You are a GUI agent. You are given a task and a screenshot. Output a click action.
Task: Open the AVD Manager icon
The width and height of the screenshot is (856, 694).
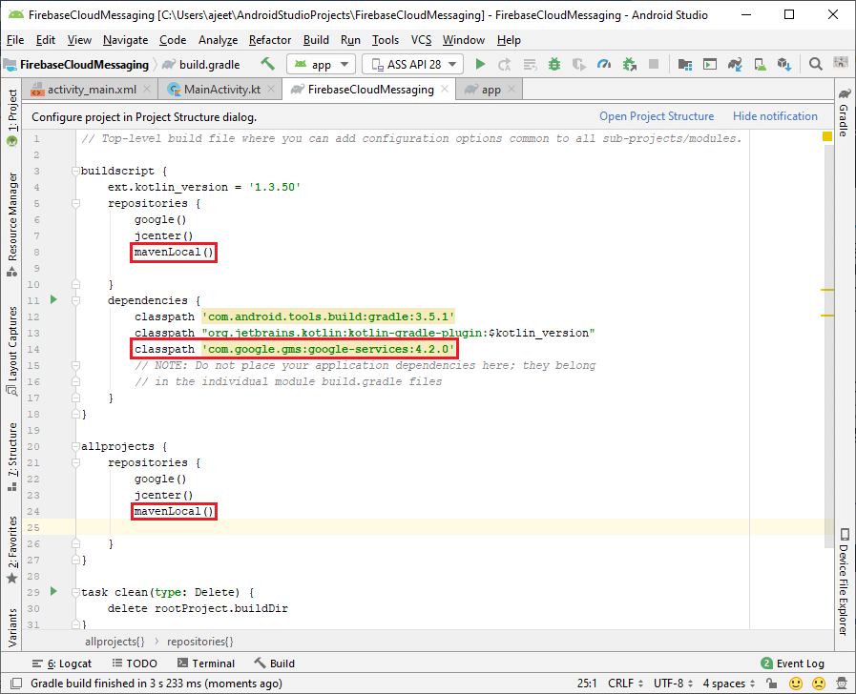pos(760,64)
